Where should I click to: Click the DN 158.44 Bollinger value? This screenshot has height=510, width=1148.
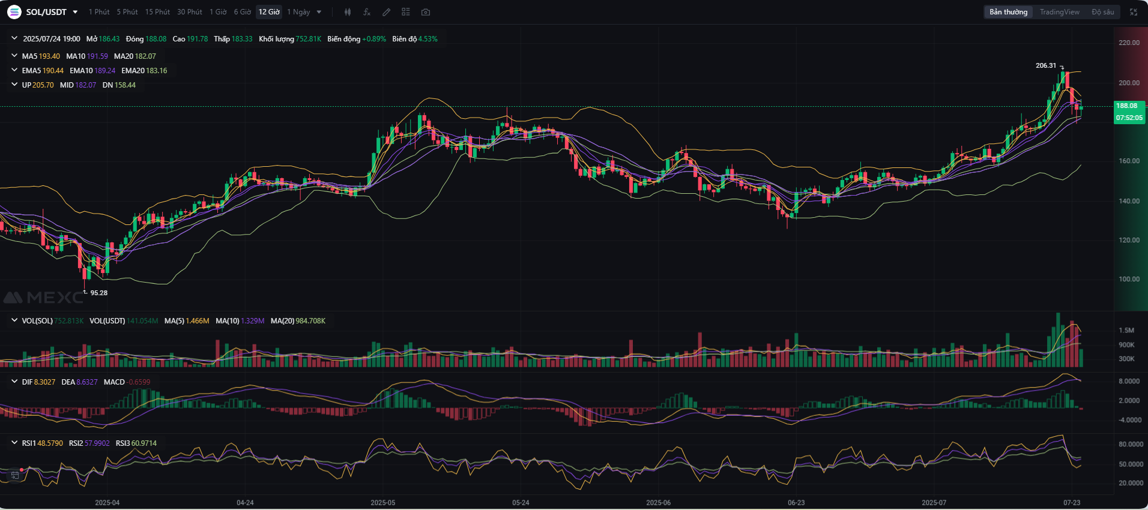coord(119,85)
